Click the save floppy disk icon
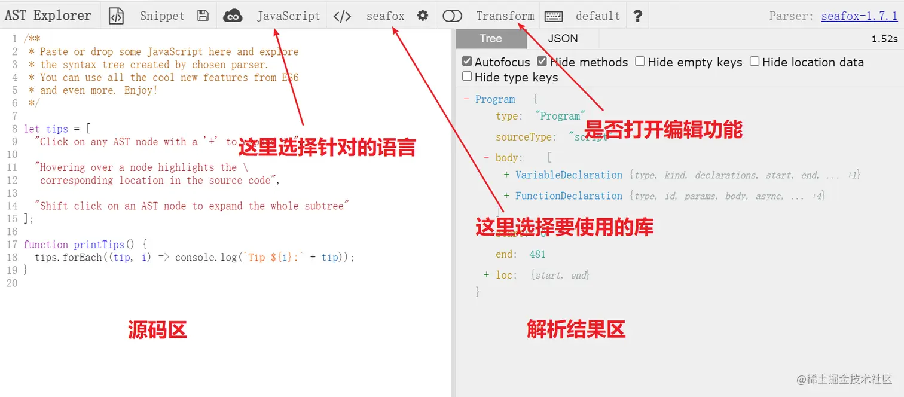 click(203, 16)
